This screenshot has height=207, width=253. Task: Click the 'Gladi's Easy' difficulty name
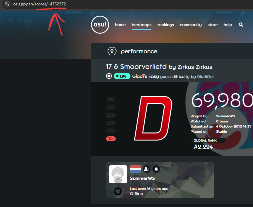pos(145,76)
